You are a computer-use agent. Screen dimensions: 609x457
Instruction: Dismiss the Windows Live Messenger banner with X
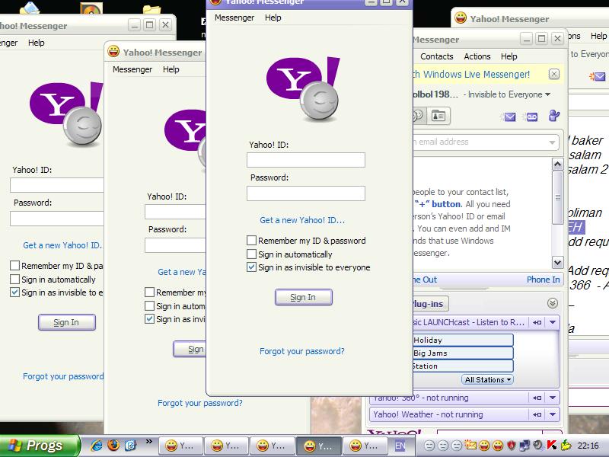coord(554,74)
